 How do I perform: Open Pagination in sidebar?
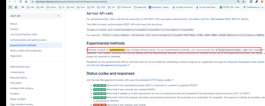click(x=16, y=56)
